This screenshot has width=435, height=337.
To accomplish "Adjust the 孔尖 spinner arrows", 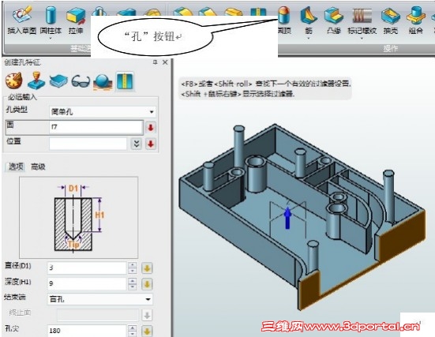I will click(133, 331).
